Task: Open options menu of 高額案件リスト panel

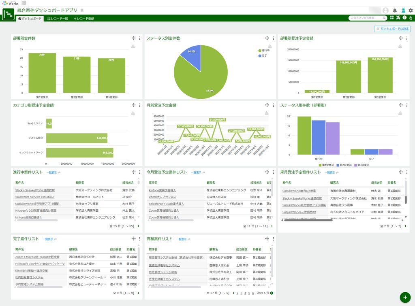Action: [273, 239]
